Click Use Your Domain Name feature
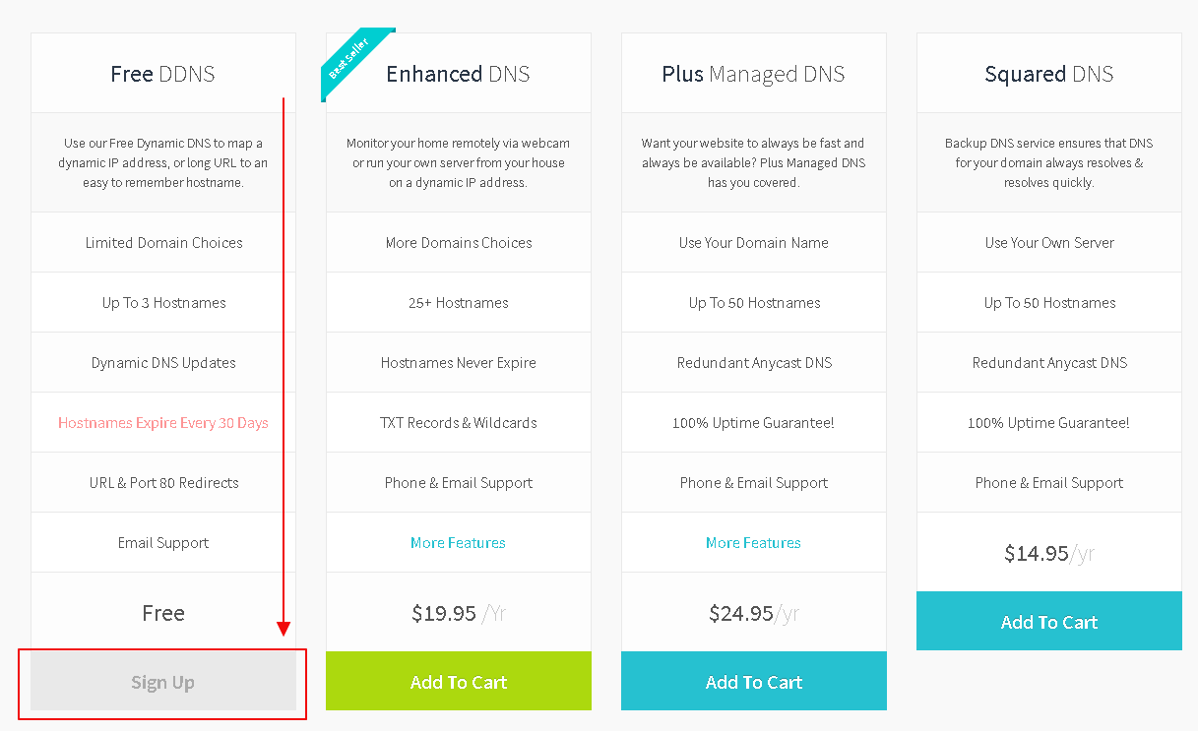The width and height of the screenshot is (1198, 731). point(754,243)
